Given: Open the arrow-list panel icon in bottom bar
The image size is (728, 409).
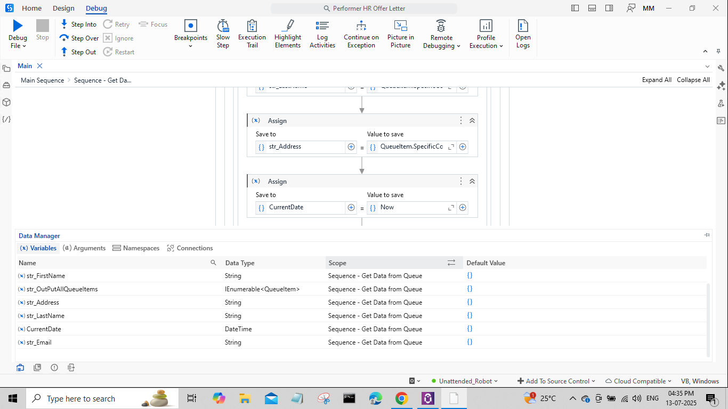Looking at the screenshot, I should tap(71, 367).
